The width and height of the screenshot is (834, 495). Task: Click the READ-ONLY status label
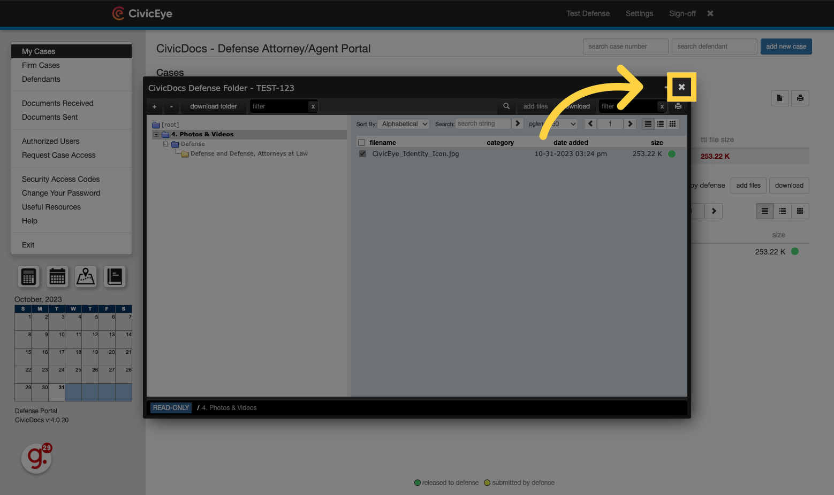pyautogui.click(x=171, y=408)
